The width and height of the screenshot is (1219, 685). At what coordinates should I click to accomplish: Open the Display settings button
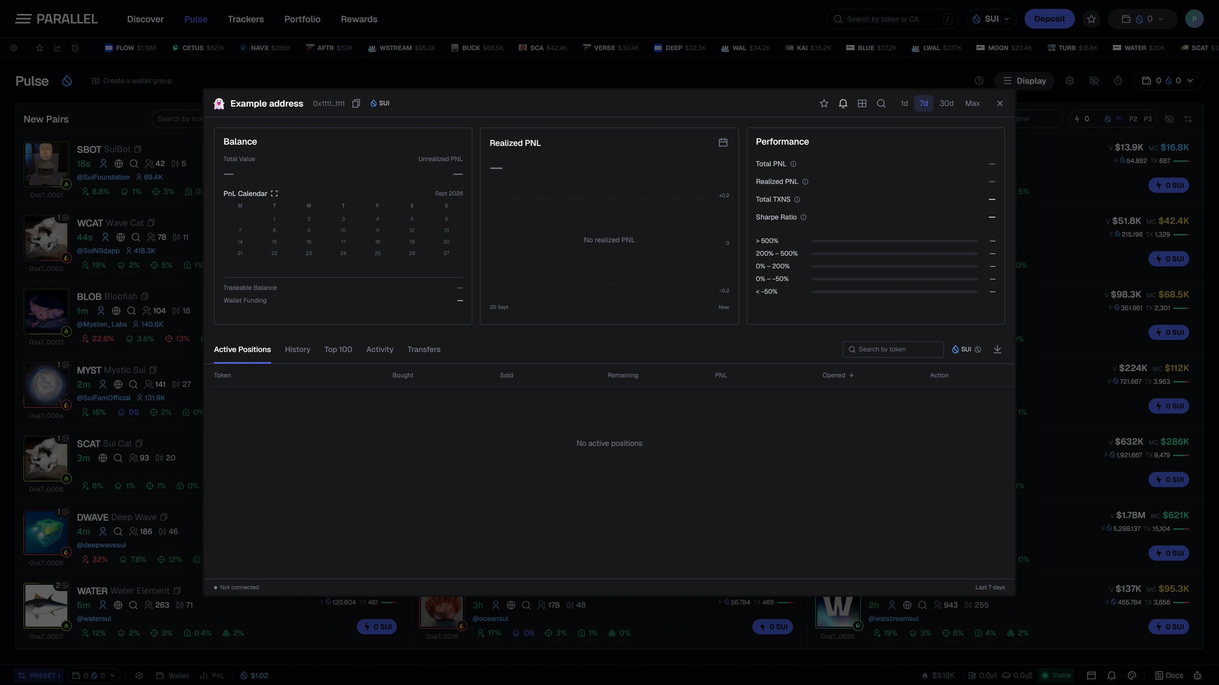[1024, 81]
